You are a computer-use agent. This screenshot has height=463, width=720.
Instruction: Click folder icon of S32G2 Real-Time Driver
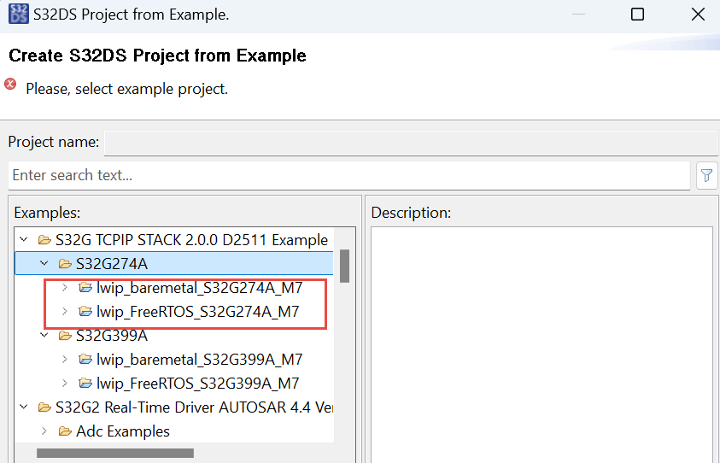pos(44,407)
